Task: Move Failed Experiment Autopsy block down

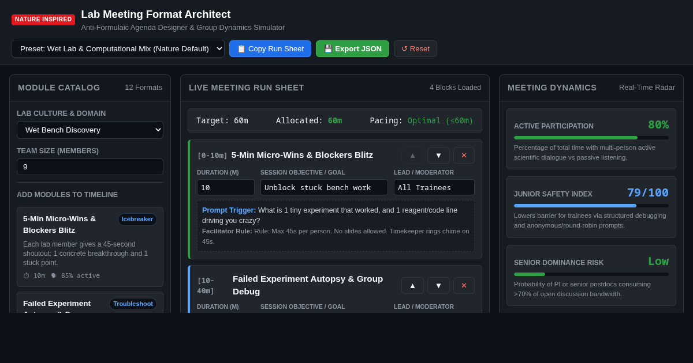Action: point(438,285)
